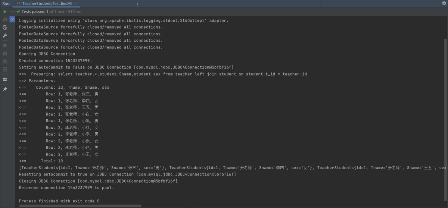Click the blue dropdown arrow beside console
This screenshot has width=448, height=208.
pyautogui.click(x=12, y=19)
